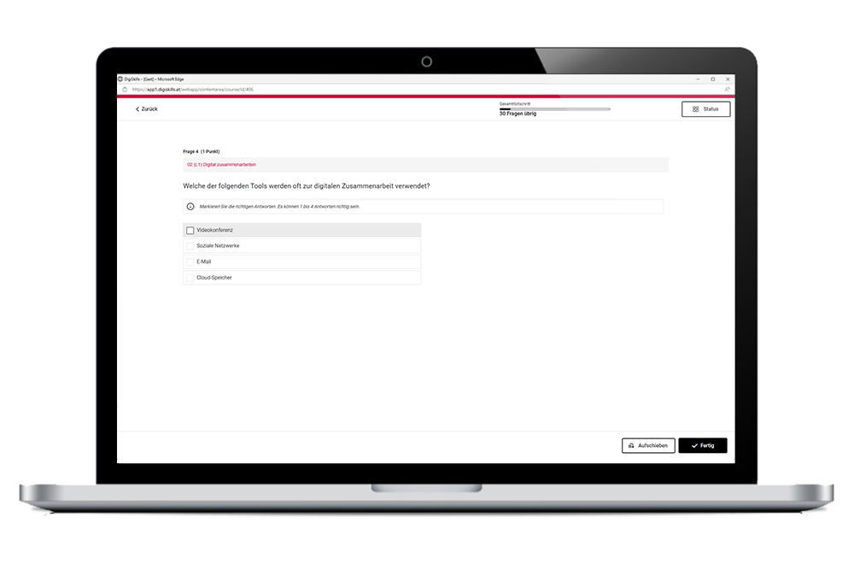Click the lock icon in the address bar
This screenshot has width=854, height=570.
(x=125, y=89)
